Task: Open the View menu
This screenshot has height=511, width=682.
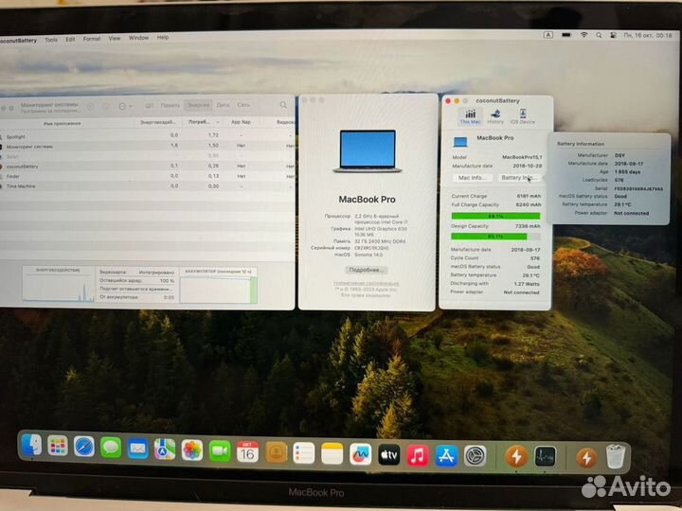Action: click(115, 39)
